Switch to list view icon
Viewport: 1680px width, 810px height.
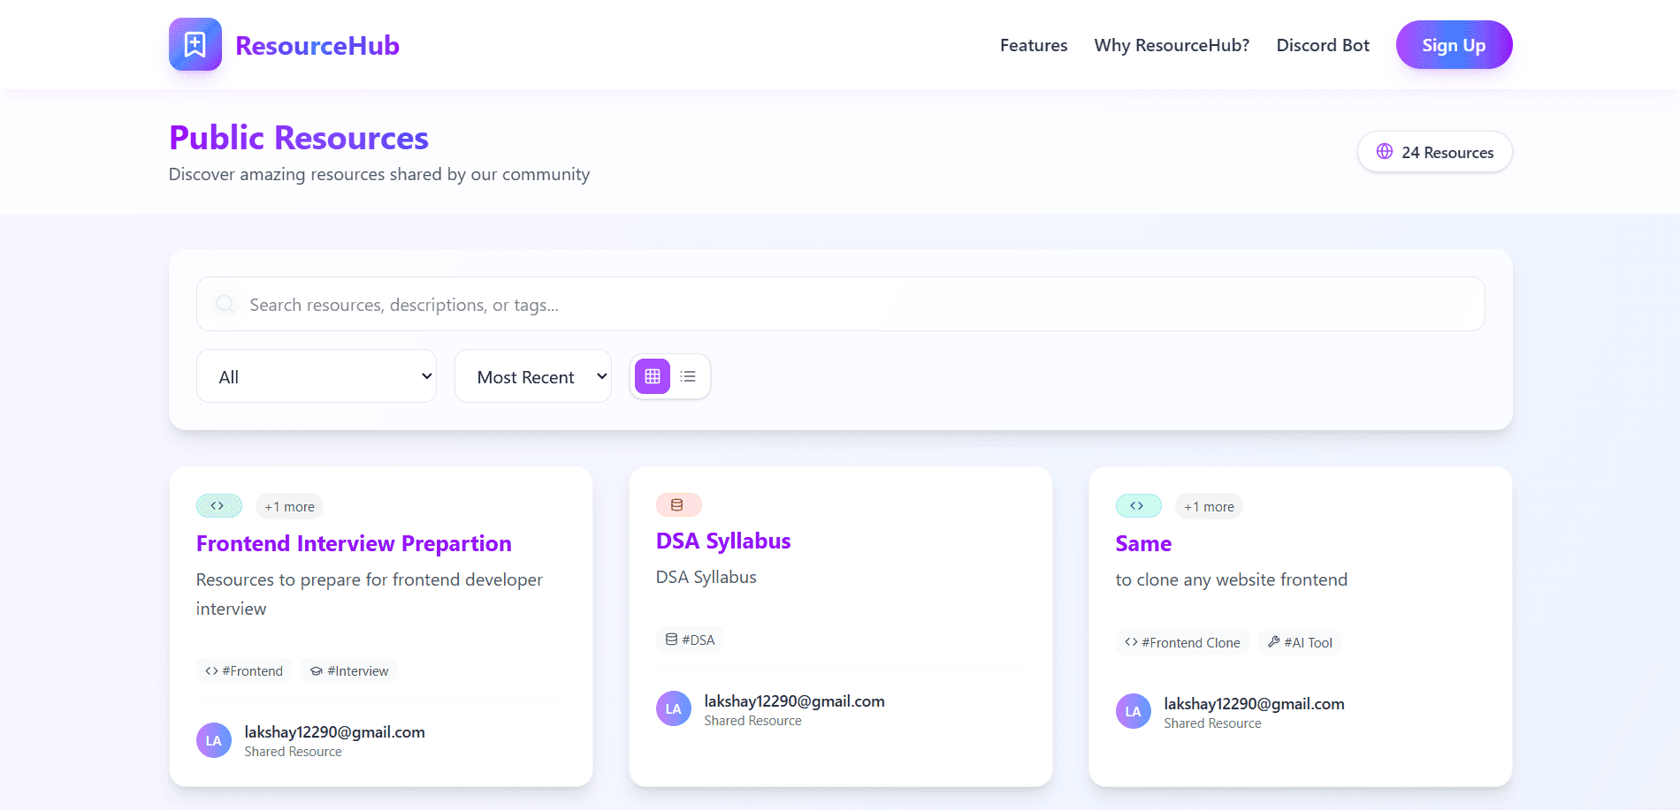[688, 375]
